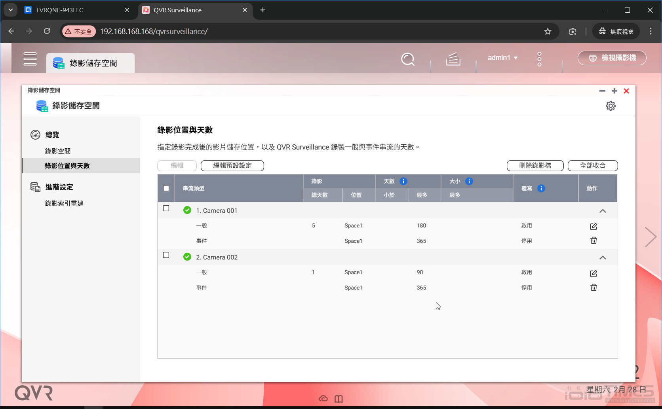Delete Camera 001 event recording entry
The height and width of the screenshot is (409, 662).
click(594, 240)
